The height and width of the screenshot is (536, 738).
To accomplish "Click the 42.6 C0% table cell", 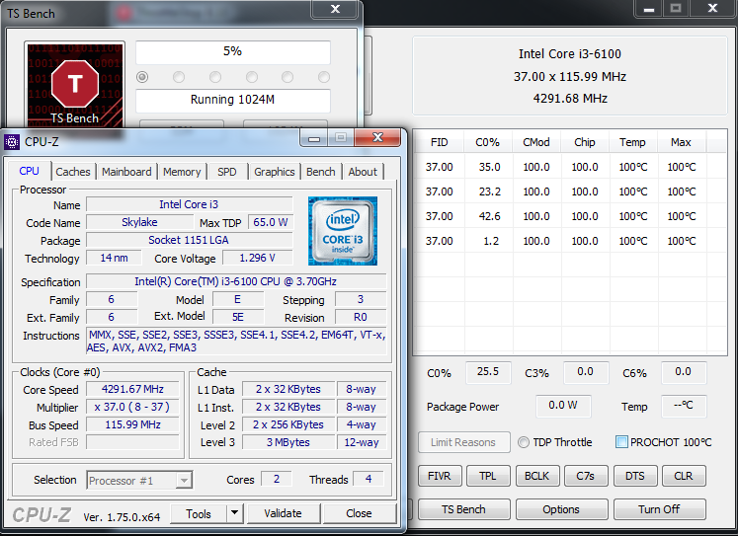I will point(489,216).
